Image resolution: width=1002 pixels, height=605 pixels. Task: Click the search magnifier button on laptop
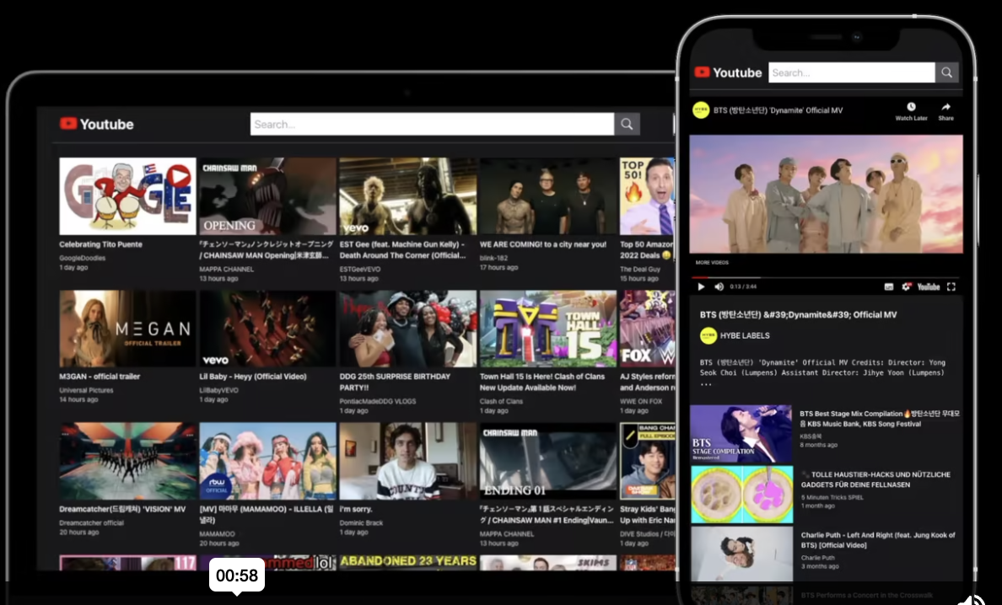[627, 125]
